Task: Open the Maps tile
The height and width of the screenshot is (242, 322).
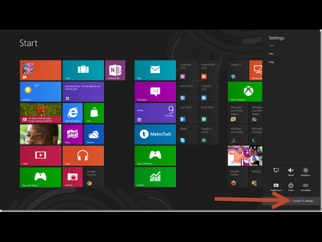Action: point(72,134)
